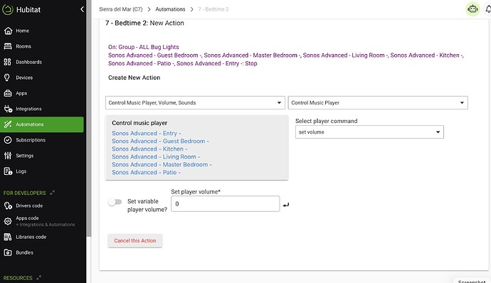
Task: Focus the Set player volume field
Action: [x=225, y=204]
